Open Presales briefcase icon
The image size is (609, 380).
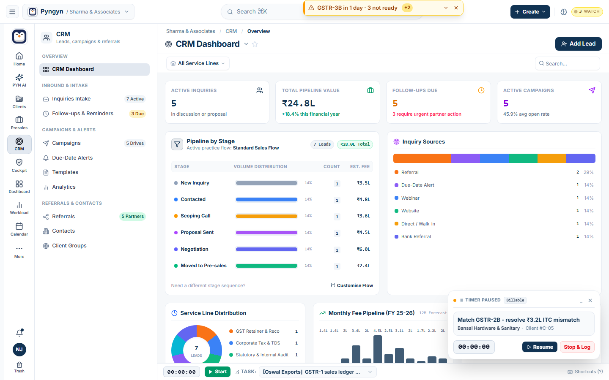(x=19, y=122)
